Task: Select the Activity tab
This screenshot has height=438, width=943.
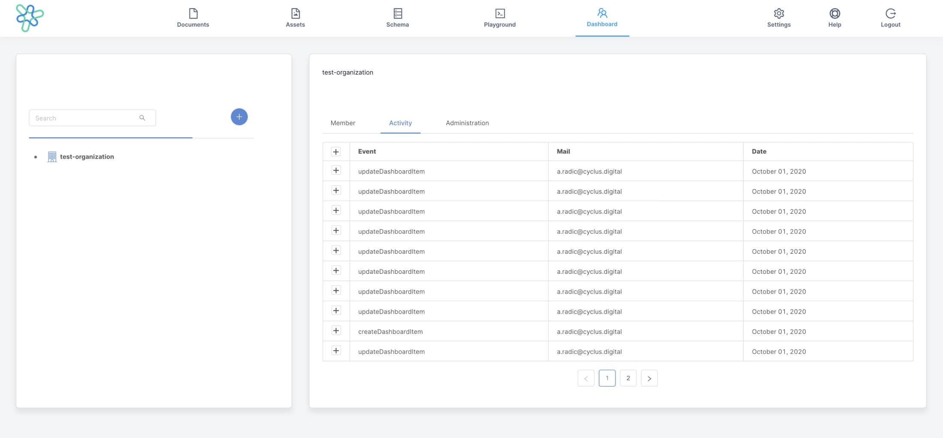Action: click(x=400, y=123)
